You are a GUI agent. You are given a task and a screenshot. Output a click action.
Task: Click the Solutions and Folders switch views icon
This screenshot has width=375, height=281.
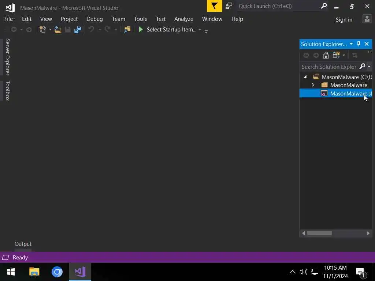tap(336, 55)
